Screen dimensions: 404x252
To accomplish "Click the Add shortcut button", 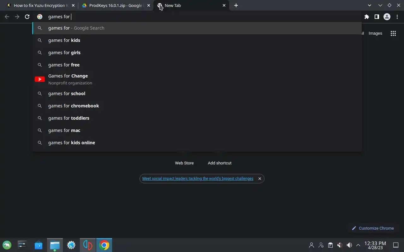I will 220,163.
